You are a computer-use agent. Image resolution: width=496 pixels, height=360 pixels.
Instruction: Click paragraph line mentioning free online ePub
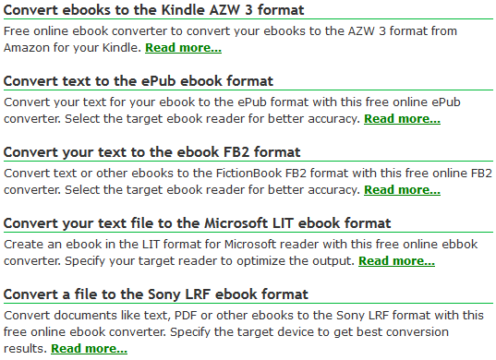tap(232, 102)
